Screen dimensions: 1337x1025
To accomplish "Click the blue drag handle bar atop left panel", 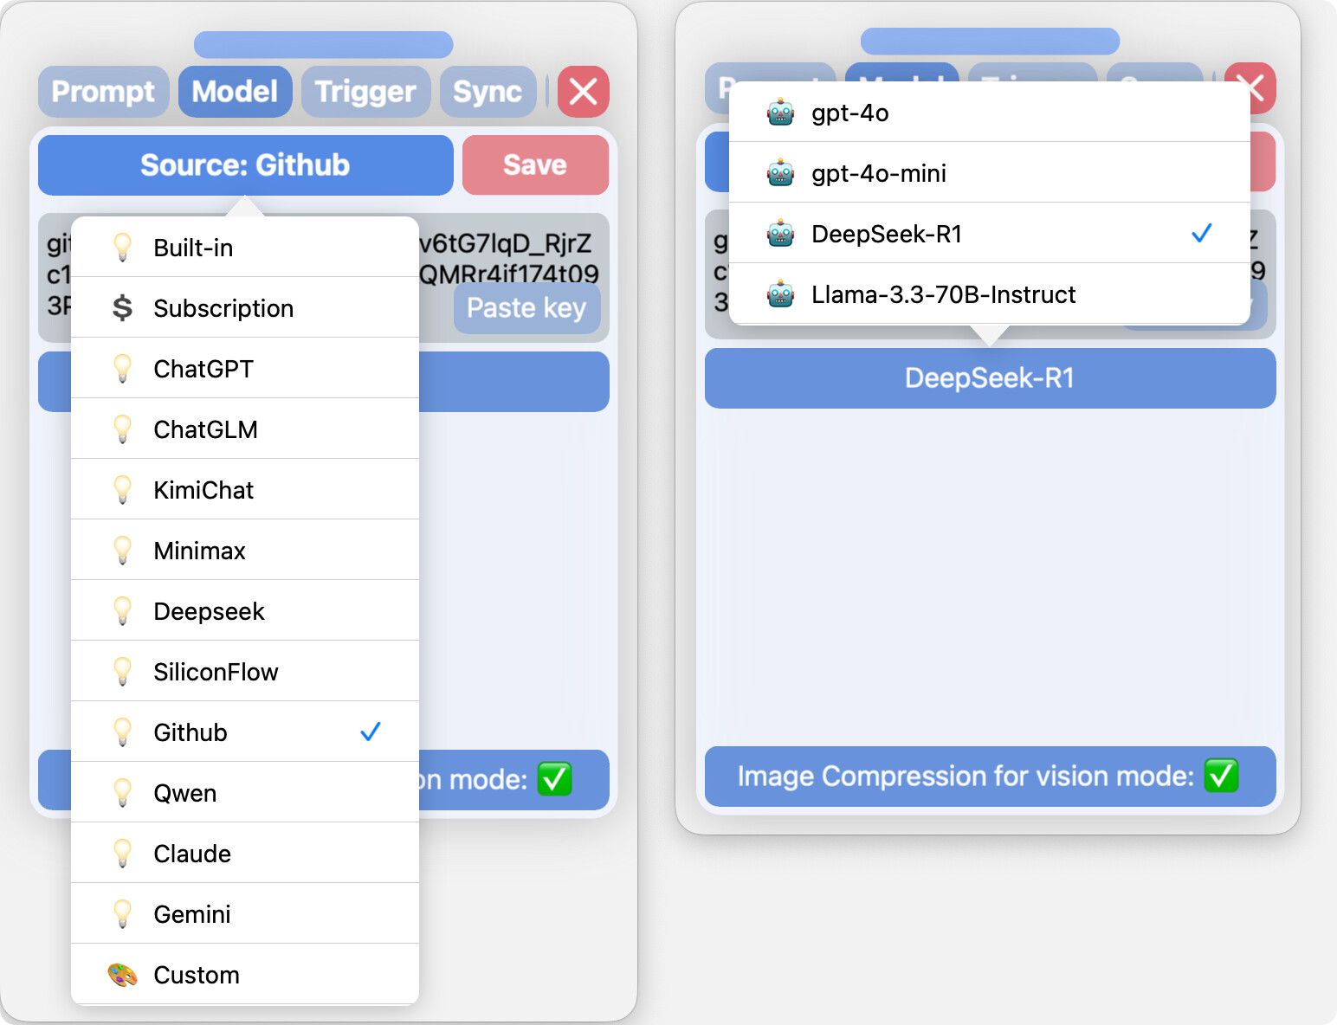I will coord(324,45).
